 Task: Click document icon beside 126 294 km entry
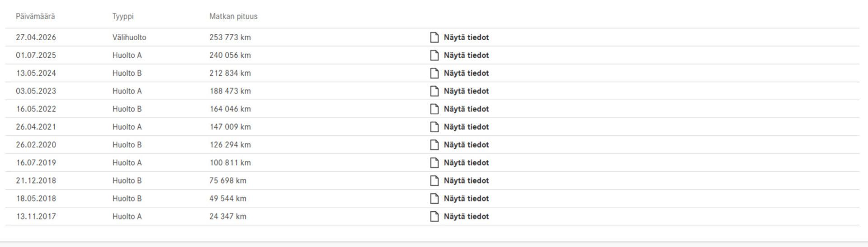point(434,145)
